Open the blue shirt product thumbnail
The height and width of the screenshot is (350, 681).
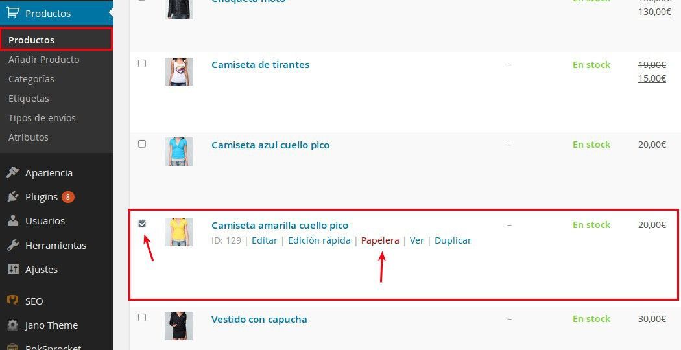[179, 152]
